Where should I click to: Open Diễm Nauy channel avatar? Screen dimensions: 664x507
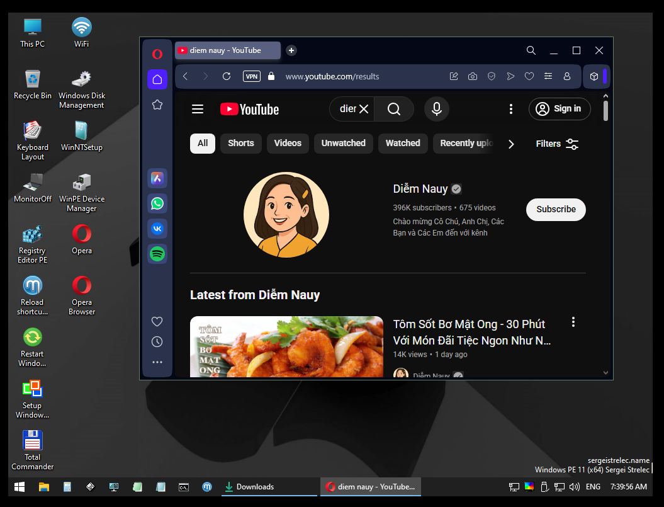286,215
